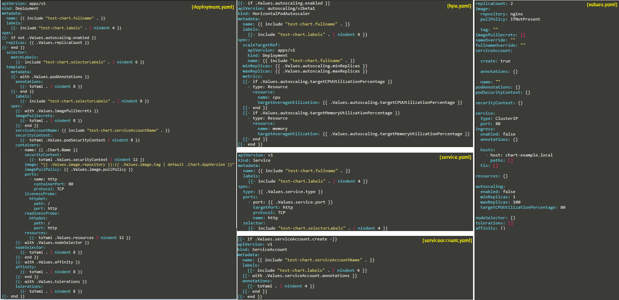The image size is (619, 300).
Task: Select '{{- if .Values.serviceAccount.create -}}' line
Action: coord(287,239)
